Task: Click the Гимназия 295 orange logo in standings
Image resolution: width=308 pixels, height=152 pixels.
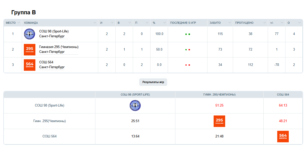Action: coord(29,50)
